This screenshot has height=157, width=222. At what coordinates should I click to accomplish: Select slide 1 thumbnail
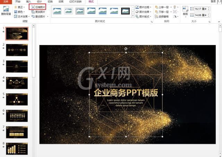coord(17,34)
